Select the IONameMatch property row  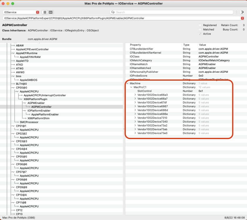(x=186, y=64)
